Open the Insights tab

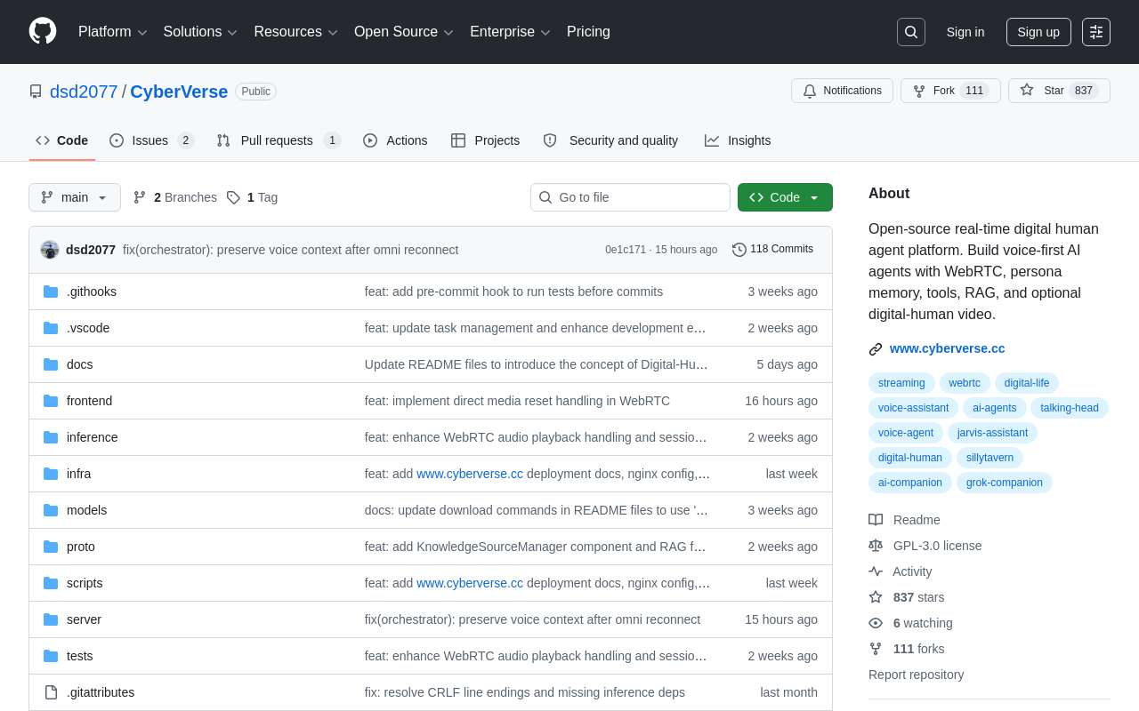(x=738, y=140)
